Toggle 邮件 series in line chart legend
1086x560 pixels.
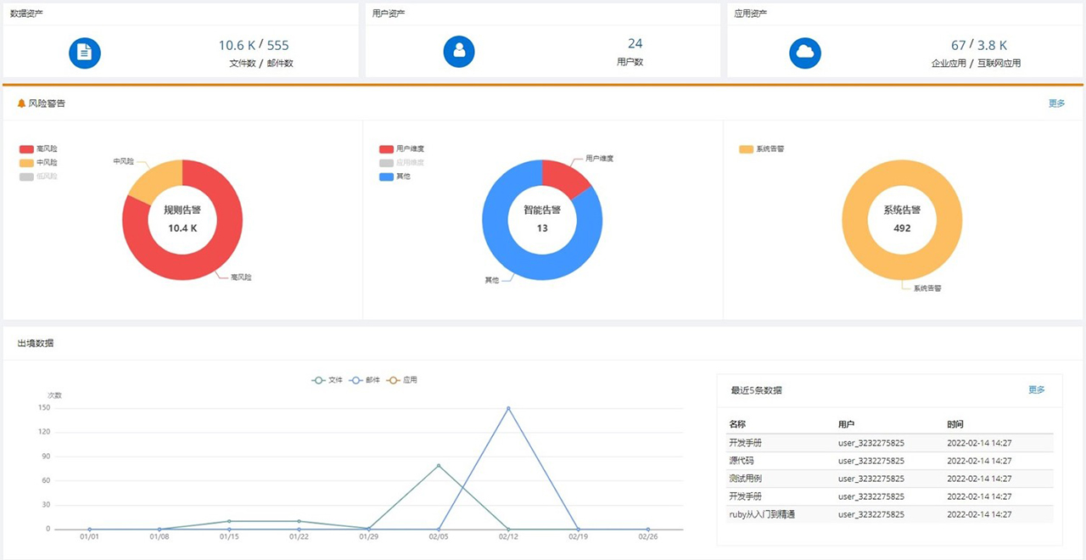click(364, 380)
